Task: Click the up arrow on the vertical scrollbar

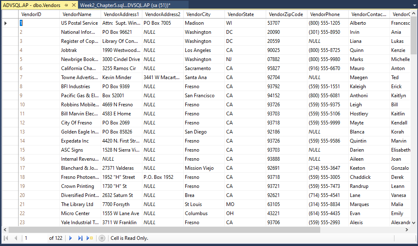Action: tap(413, 14)
